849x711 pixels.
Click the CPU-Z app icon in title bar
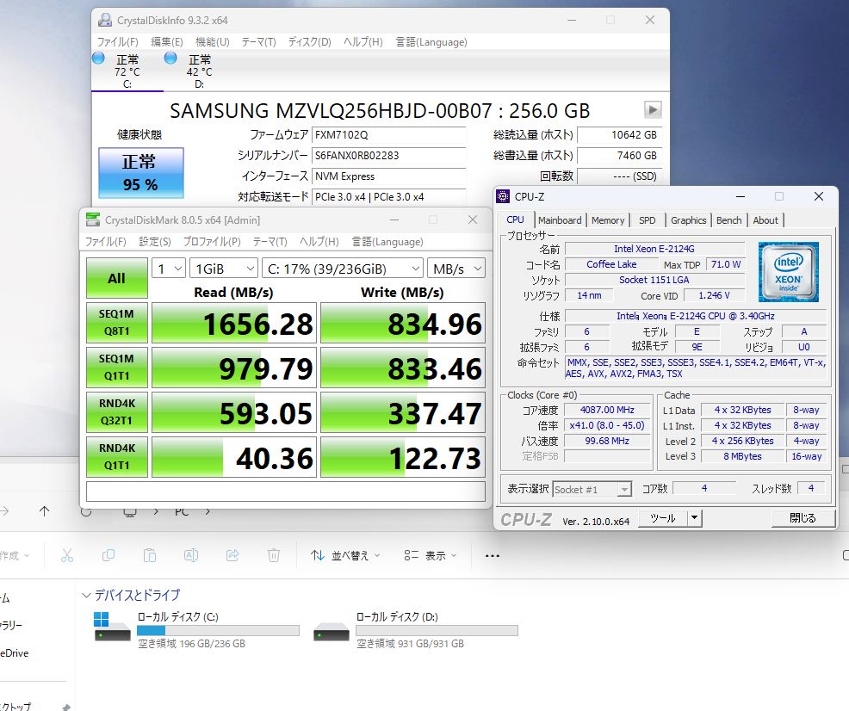click(503, 196)
